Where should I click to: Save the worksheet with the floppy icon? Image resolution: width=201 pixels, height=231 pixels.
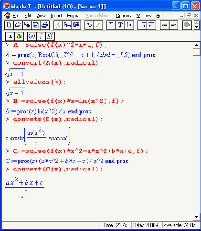pyautogui.click(x=36, y=25)
